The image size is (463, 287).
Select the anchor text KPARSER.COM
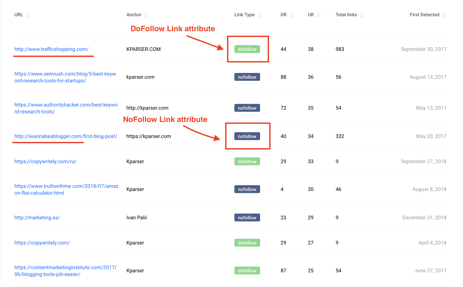(x=143, y=49)
